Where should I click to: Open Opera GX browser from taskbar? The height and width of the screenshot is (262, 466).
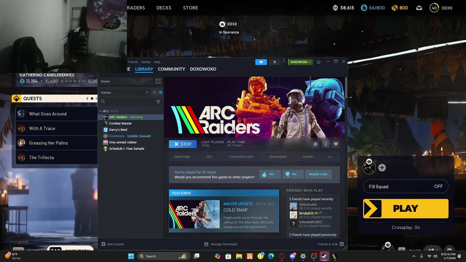(x=282, y=256)
